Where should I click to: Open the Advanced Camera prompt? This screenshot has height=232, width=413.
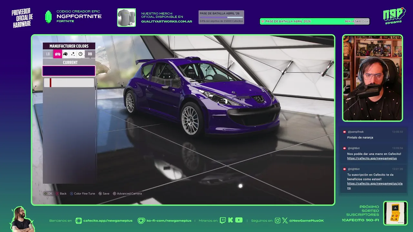tap(127, 194)
